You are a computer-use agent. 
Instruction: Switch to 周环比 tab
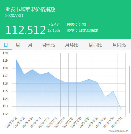coord(48,45)
